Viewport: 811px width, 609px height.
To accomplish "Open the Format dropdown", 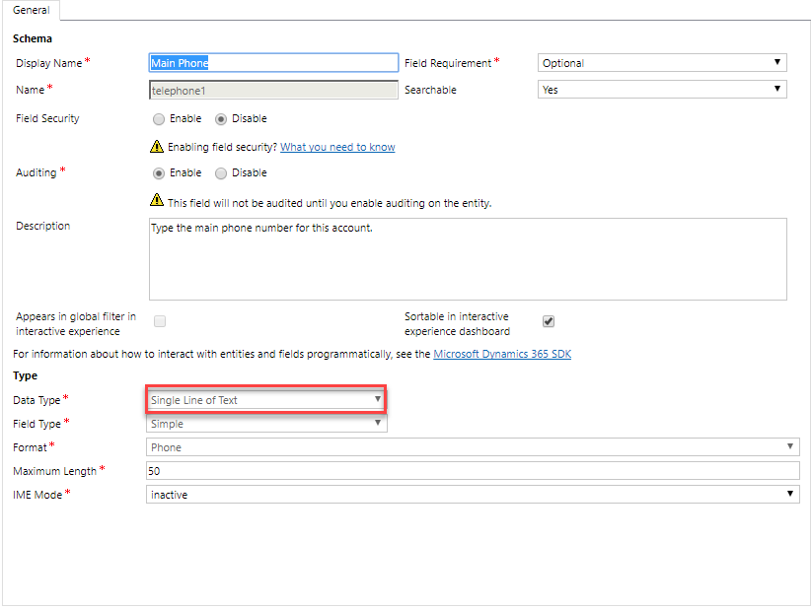I will click(472, 447).
